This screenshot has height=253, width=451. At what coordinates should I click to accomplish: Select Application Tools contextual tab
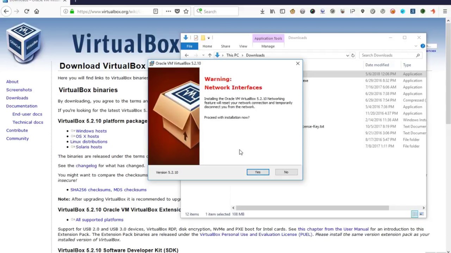click(268, 38)
